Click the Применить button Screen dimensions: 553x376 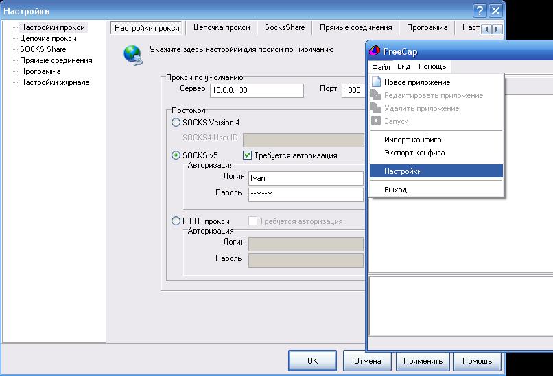pyautogui.click(x=423, y=361)
